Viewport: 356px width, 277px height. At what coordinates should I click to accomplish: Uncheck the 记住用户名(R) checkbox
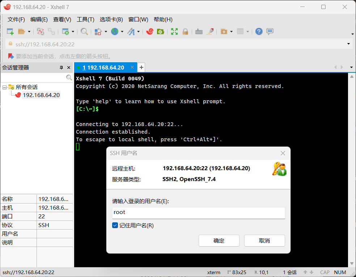click(115, 226)
